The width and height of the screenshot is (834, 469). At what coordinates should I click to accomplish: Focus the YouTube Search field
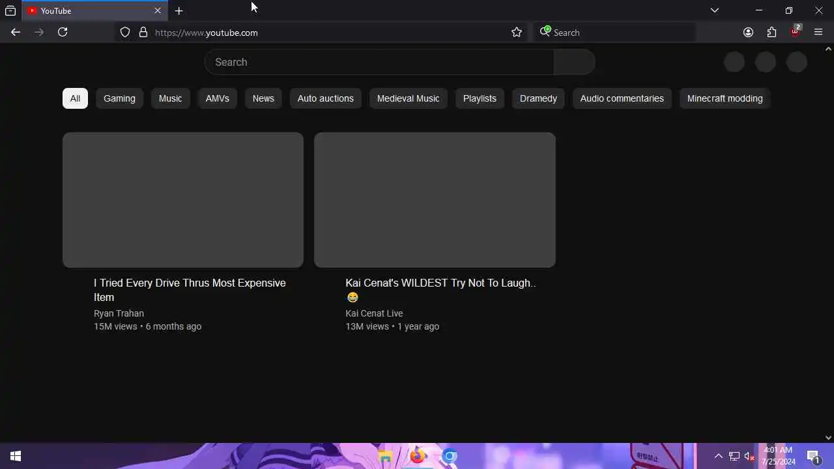coord(379,62)
